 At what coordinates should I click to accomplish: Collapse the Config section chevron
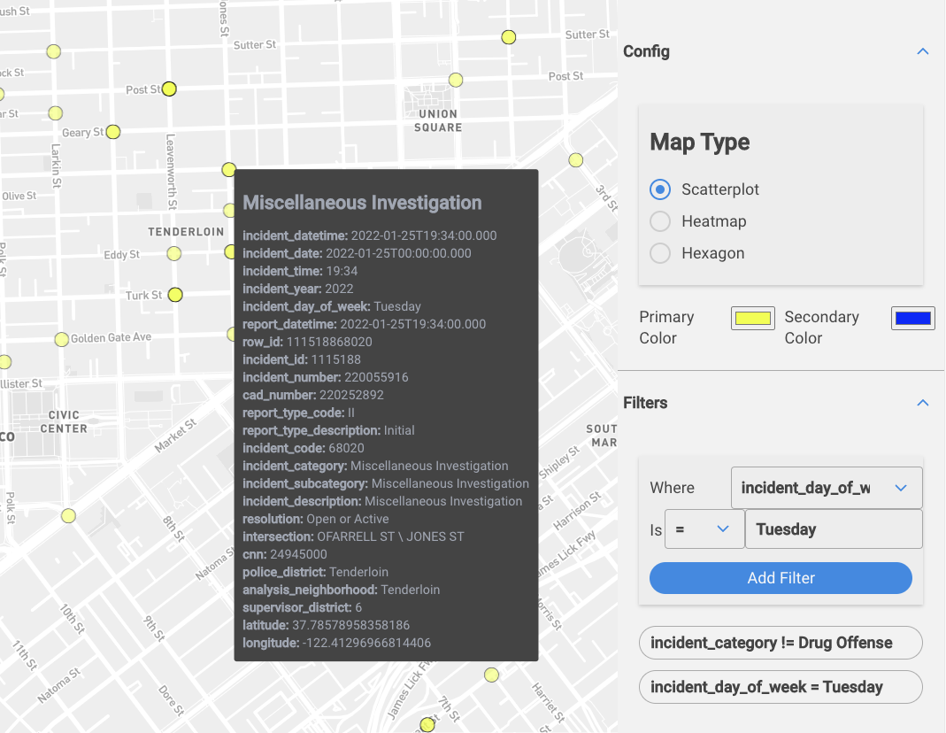[922, 51]
